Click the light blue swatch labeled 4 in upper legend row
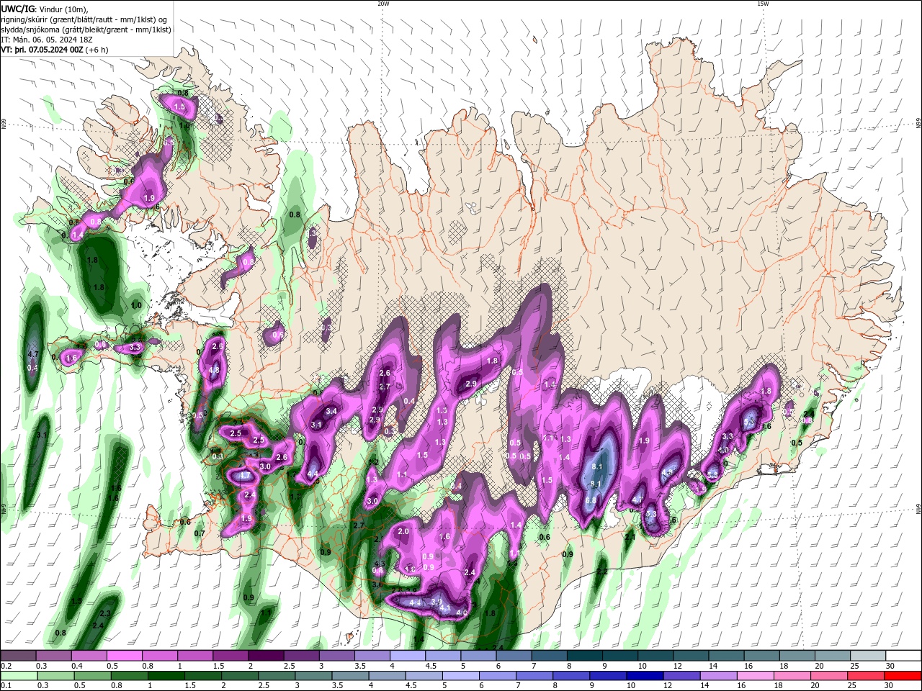 [408, 656]
